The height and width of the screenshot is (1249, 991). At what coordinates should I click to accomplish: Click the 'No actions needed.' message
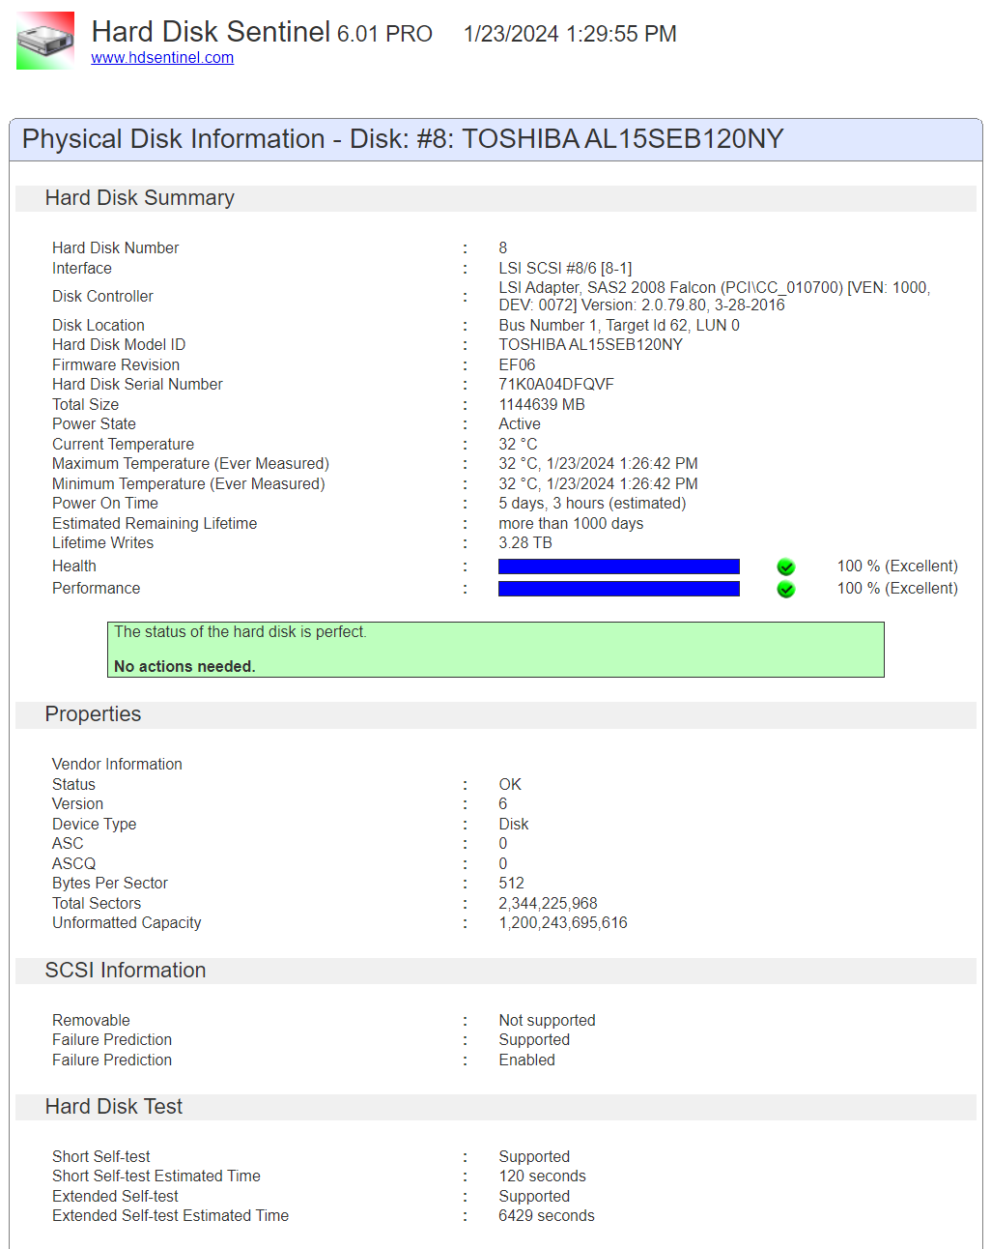pos(184,667)
